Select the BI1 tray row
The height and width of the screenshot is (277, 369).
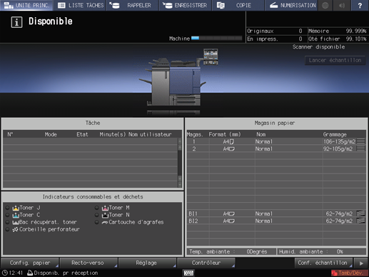[x=276, y=213]
